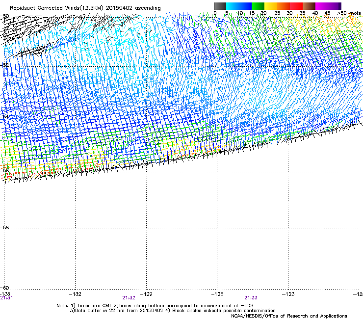Click the legend tick label 40
The height and width of the screenshot is (319, 363).
315,13
